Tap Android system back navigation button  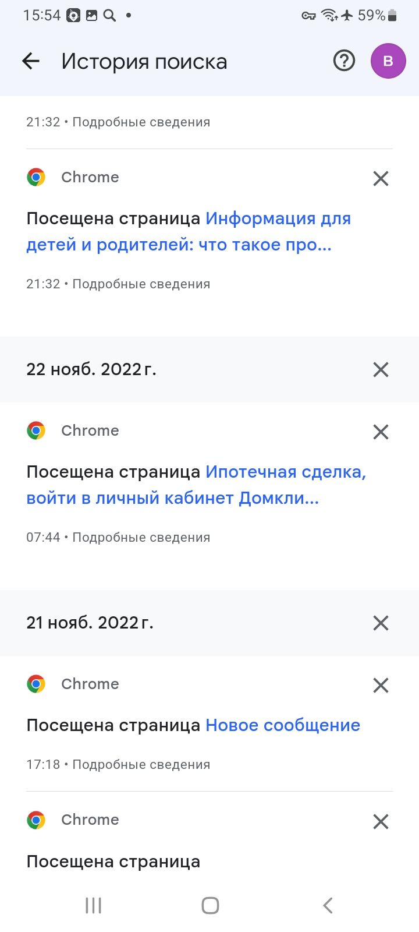328,905
